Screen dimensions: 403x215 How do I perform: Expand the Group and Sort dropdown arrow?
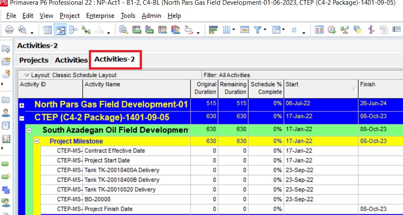coord(283,29)
